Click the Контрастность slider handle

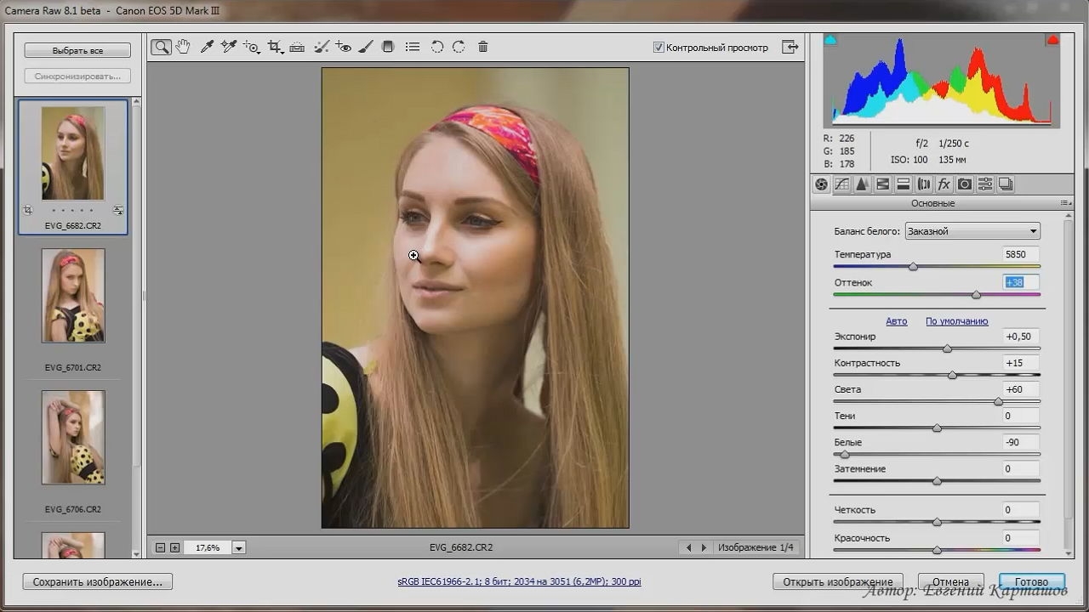click(952, 375)
